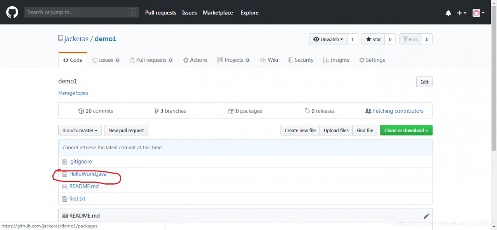Click the watchers count of 1
Screen dimensions: 497x230
tap(353, 39)
